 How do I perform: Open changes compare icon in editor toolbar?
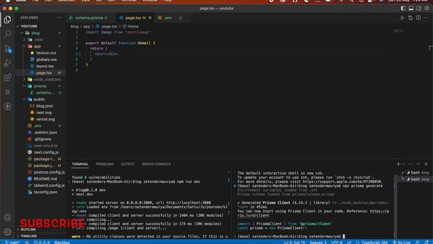[411, 18]
